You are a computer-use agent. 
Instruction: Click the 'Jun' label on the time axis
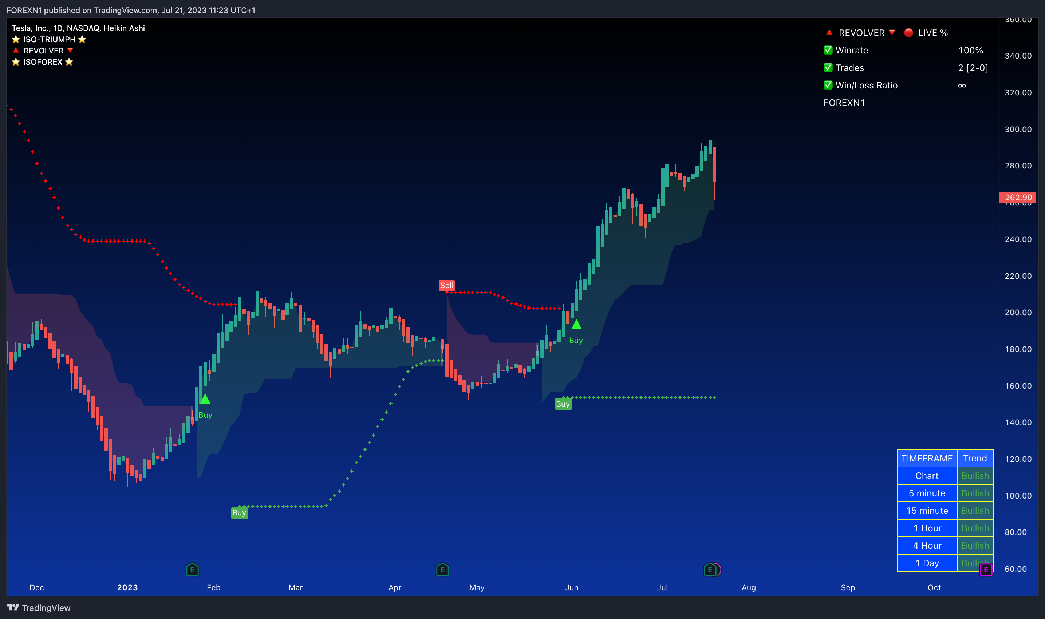tap(572, 587)
